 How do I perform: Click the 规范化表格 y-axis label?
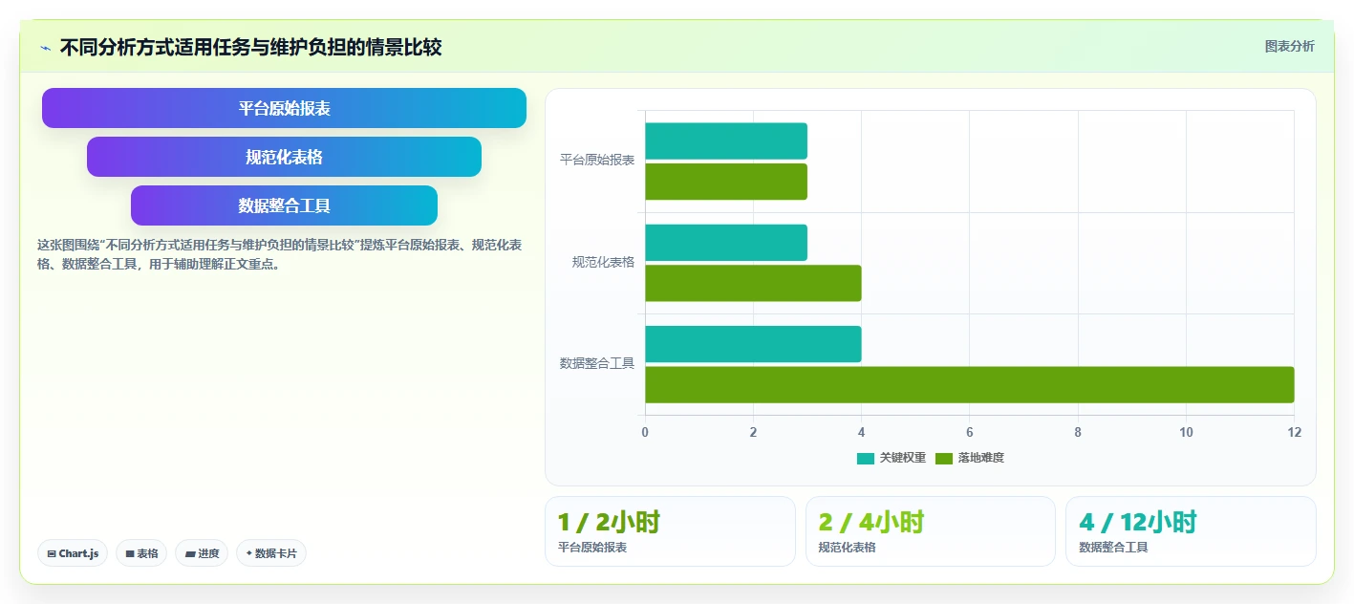pos(603,262)
